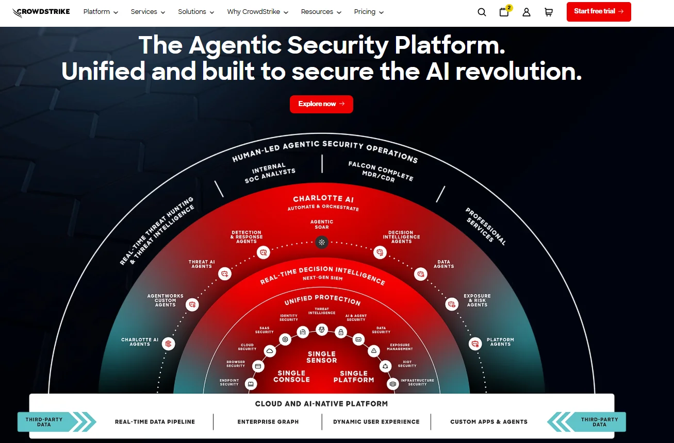Select the Charlotte AI Agents icon
Image resolution: width=674 pixels, height=443 pixels.
click(x=168, y=344)
